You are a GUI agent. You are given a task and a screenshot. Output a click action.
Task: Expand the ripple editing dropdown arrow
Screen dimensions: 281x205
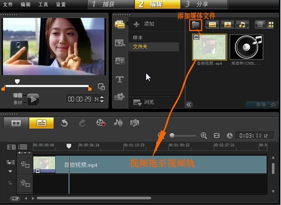(10, 172)
